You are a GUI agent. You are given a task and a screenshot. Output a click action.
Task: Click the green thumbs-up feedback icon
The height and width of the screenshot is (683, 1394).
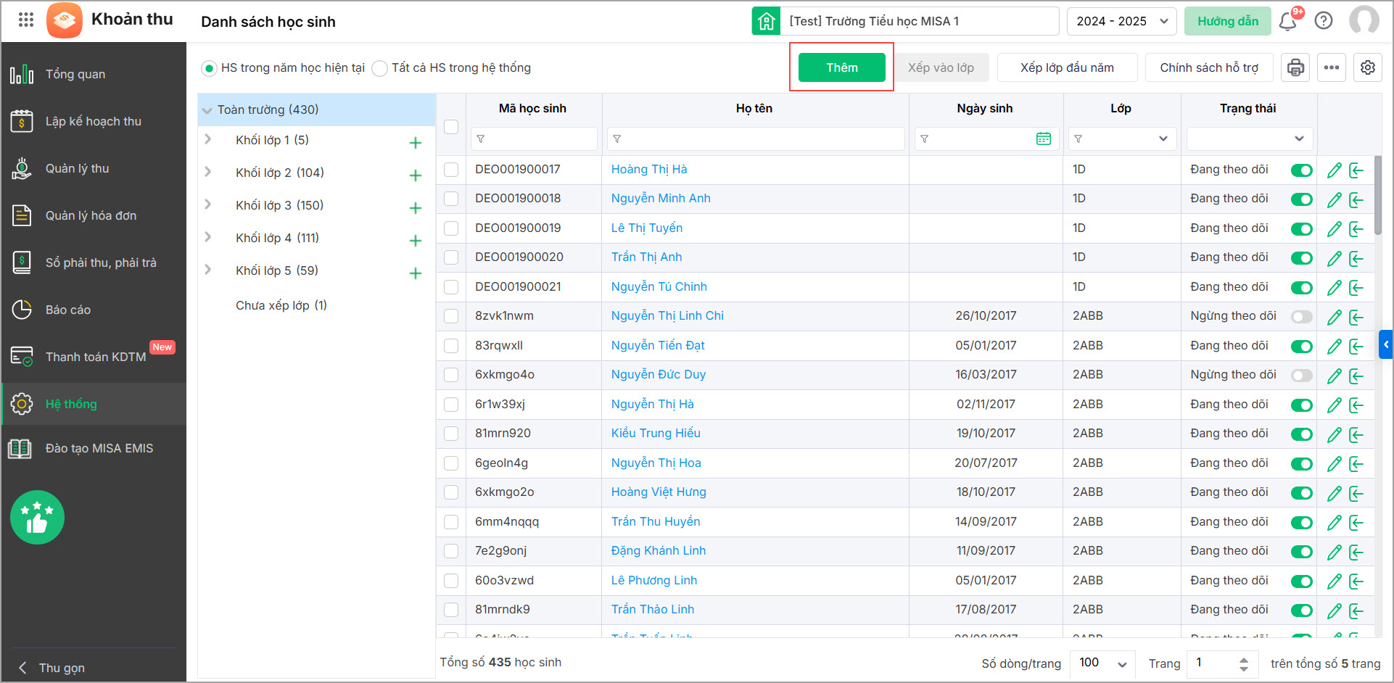[37, 517]
